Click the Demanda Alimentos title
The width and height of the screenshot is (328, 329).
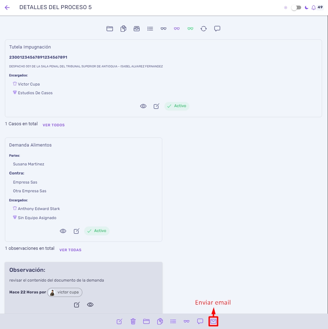coord(30,145)
